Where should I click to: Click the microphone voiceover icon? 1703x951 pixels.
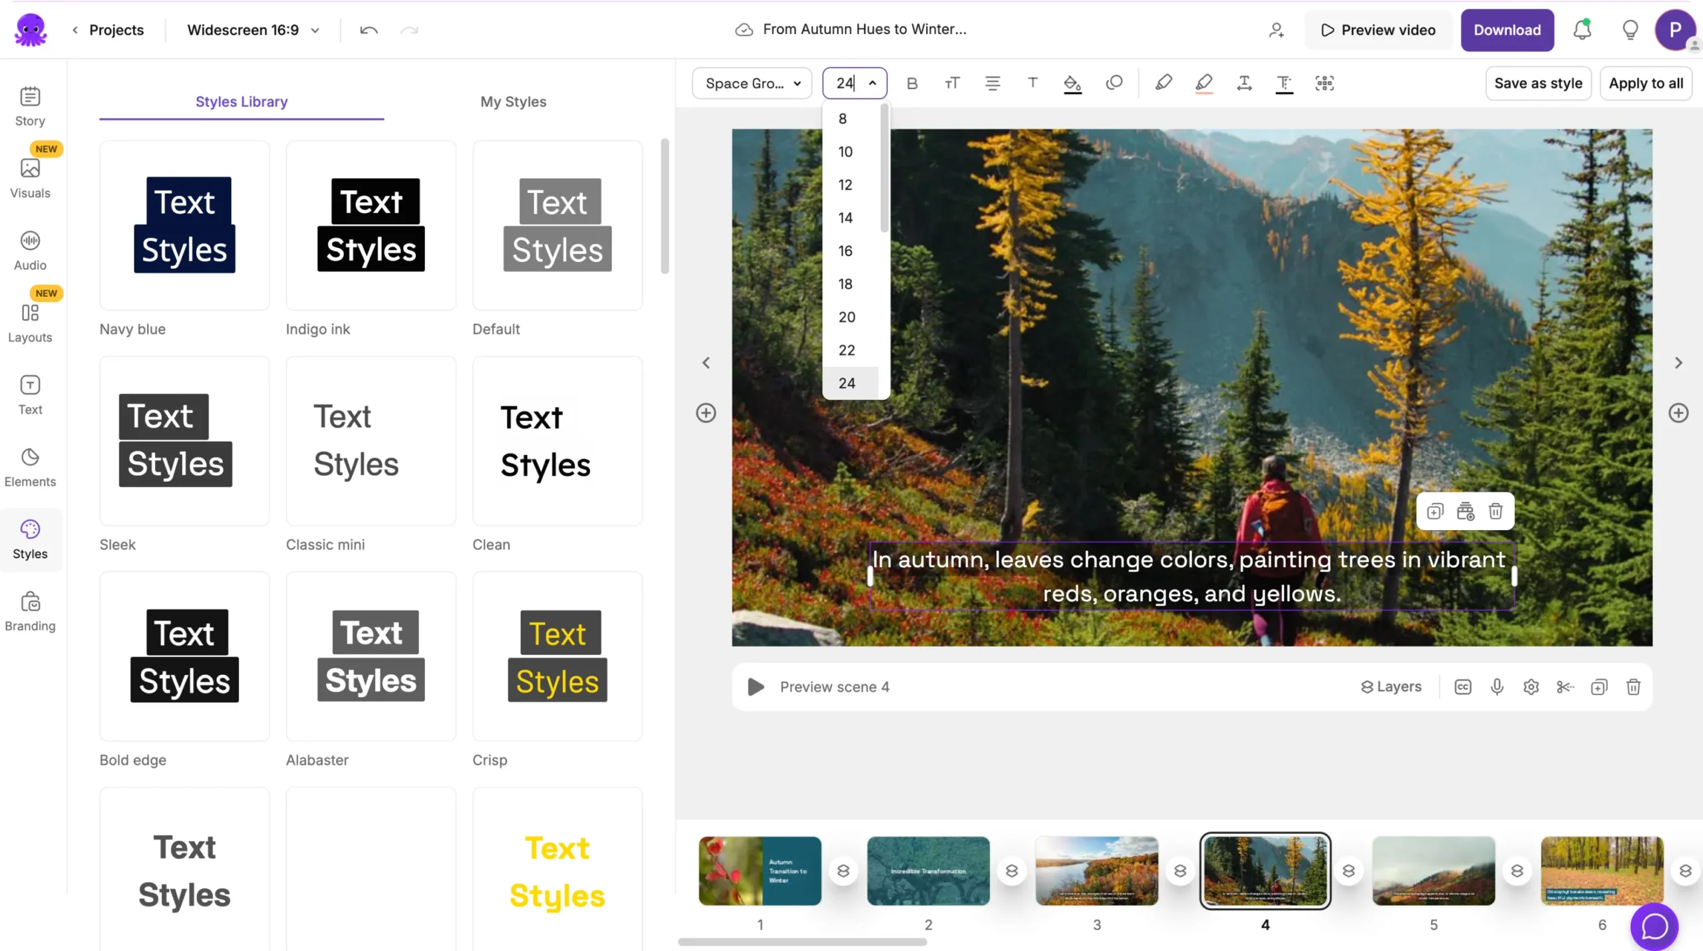click(1497, 686)
